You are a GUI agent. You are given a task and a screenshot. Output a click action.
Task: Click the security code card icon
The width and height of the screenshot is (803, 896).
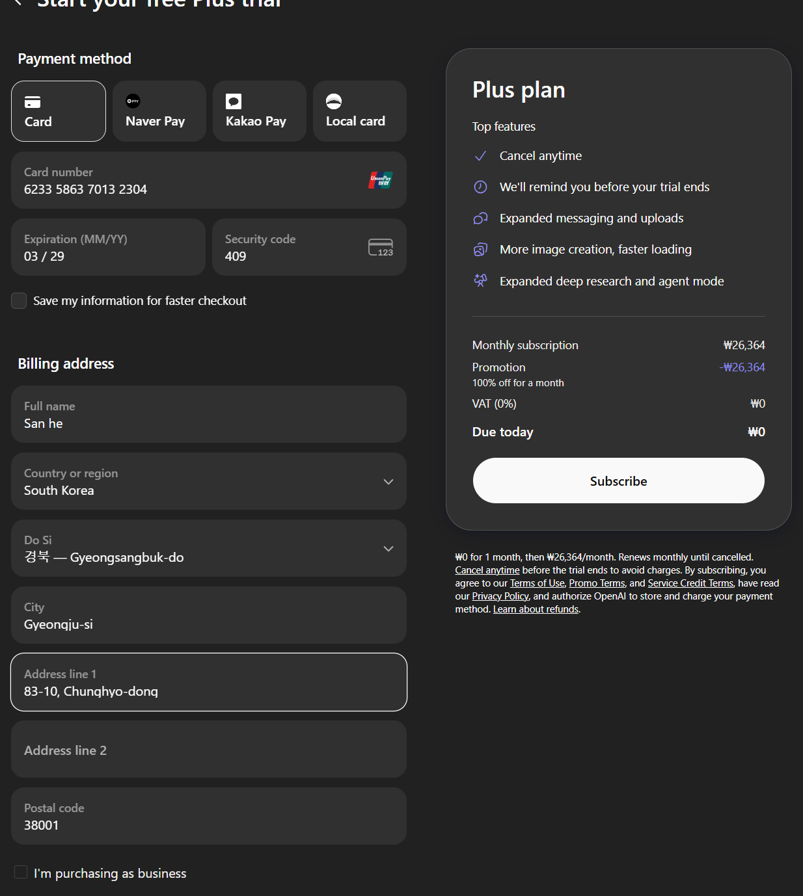tap(381, 248)
